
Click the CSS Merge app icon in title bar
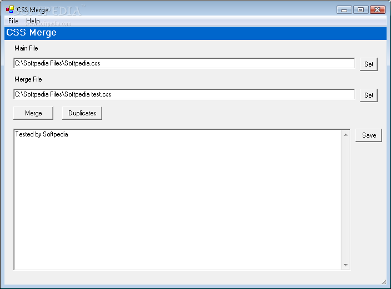[x=10, y=9]
